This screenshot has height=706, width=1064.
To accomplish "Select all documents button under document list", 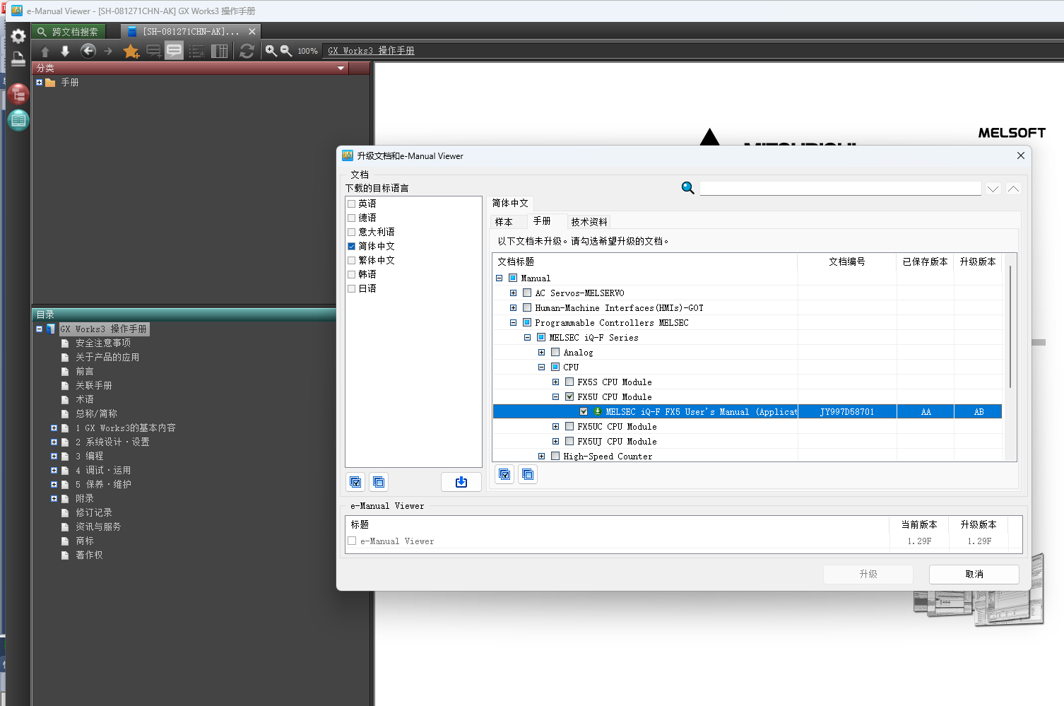I will tap(504, 474).
